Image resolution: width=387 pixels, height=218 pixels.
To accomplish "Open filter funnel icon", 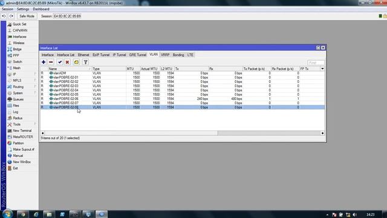I will tap(85, 62).
